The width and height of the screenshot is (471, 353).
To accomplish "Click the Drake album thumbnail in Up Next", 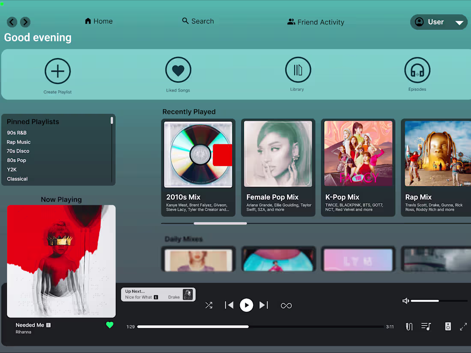I will tap(188, 294).
